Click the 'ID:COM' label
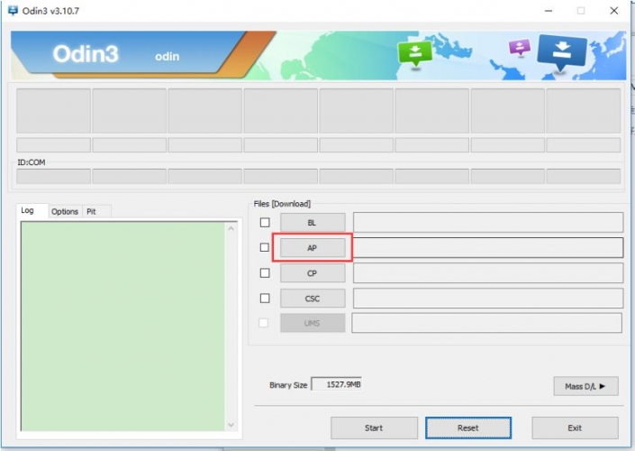635x451 pixels. click(x=32, y=162)
